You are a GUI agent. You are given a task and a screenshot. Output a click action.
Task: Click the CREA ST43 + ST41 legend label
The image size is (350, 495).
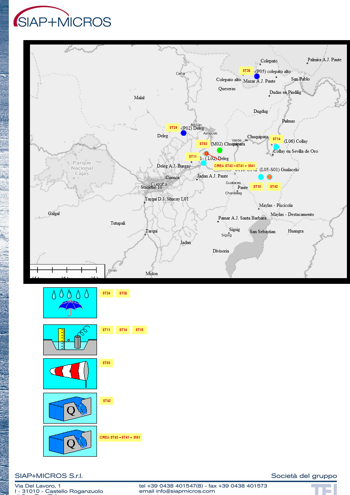click(120, 437)
